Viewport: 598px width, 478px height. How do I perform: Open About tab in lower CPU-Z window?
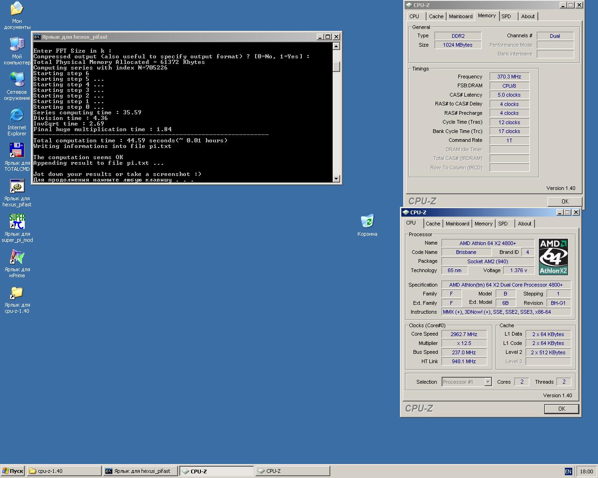[x=525, y=224]
